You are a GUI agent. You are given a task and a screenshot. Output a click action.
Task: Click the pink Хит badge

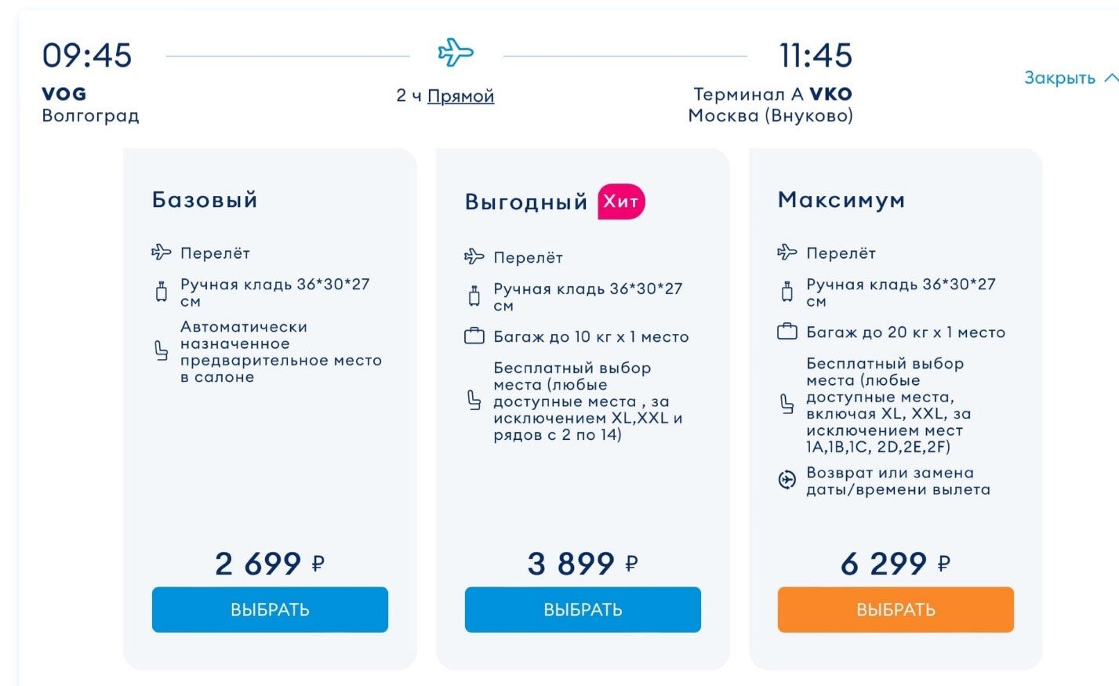tap(621, 201)
